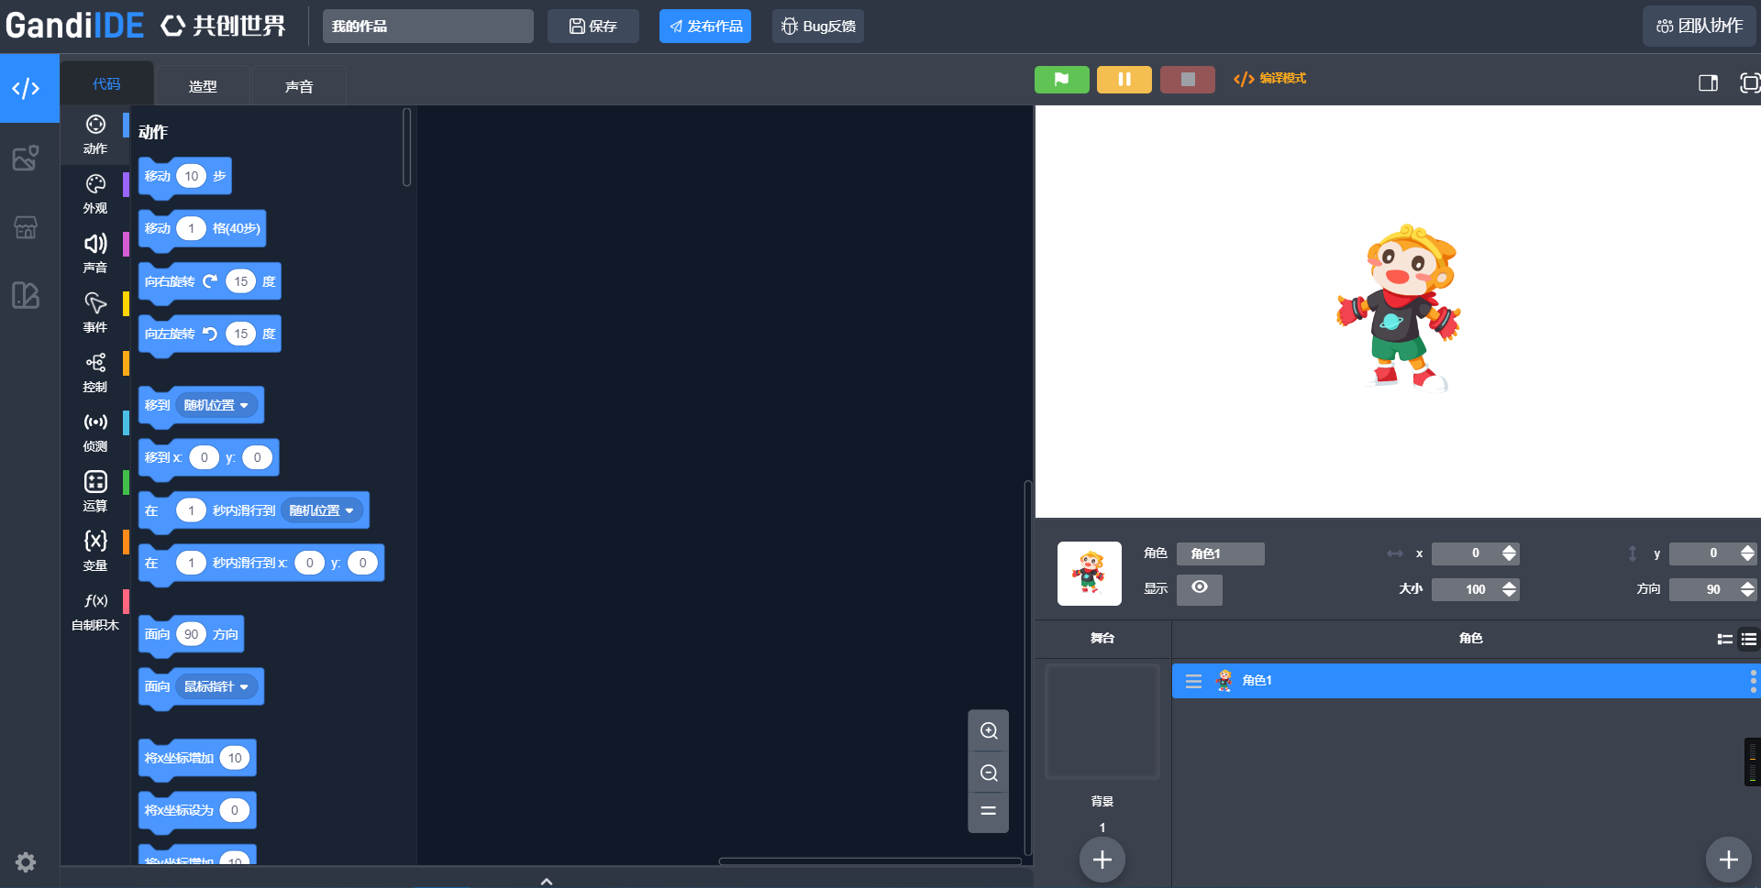Open the settings gear icon
Image resolution: width=1761 pixels, height=888 pixels.
pos(26,862)
